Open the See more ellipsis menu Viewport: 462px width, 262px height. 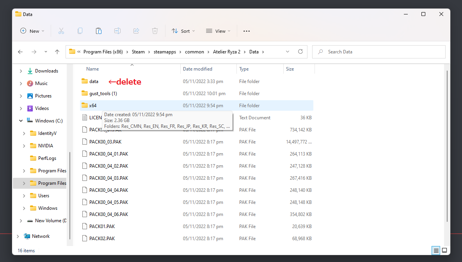coord(247,31)
